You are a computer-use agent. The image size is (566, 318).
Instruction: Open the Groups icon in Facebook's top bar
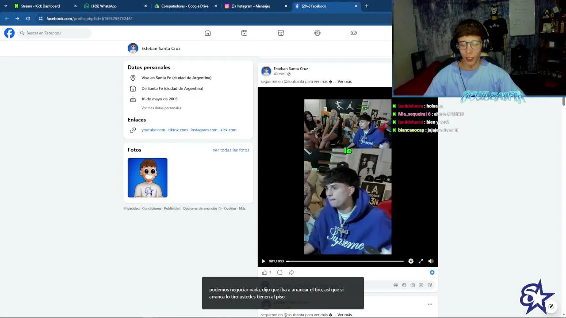(317, 33)
